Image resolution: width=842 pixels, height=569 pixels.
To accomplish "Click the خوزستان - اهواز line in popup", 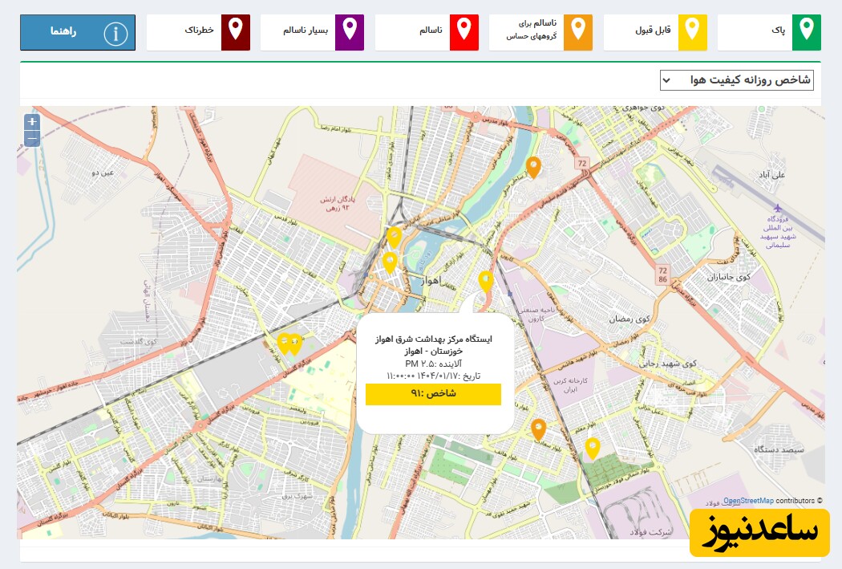I will (433, 352).
